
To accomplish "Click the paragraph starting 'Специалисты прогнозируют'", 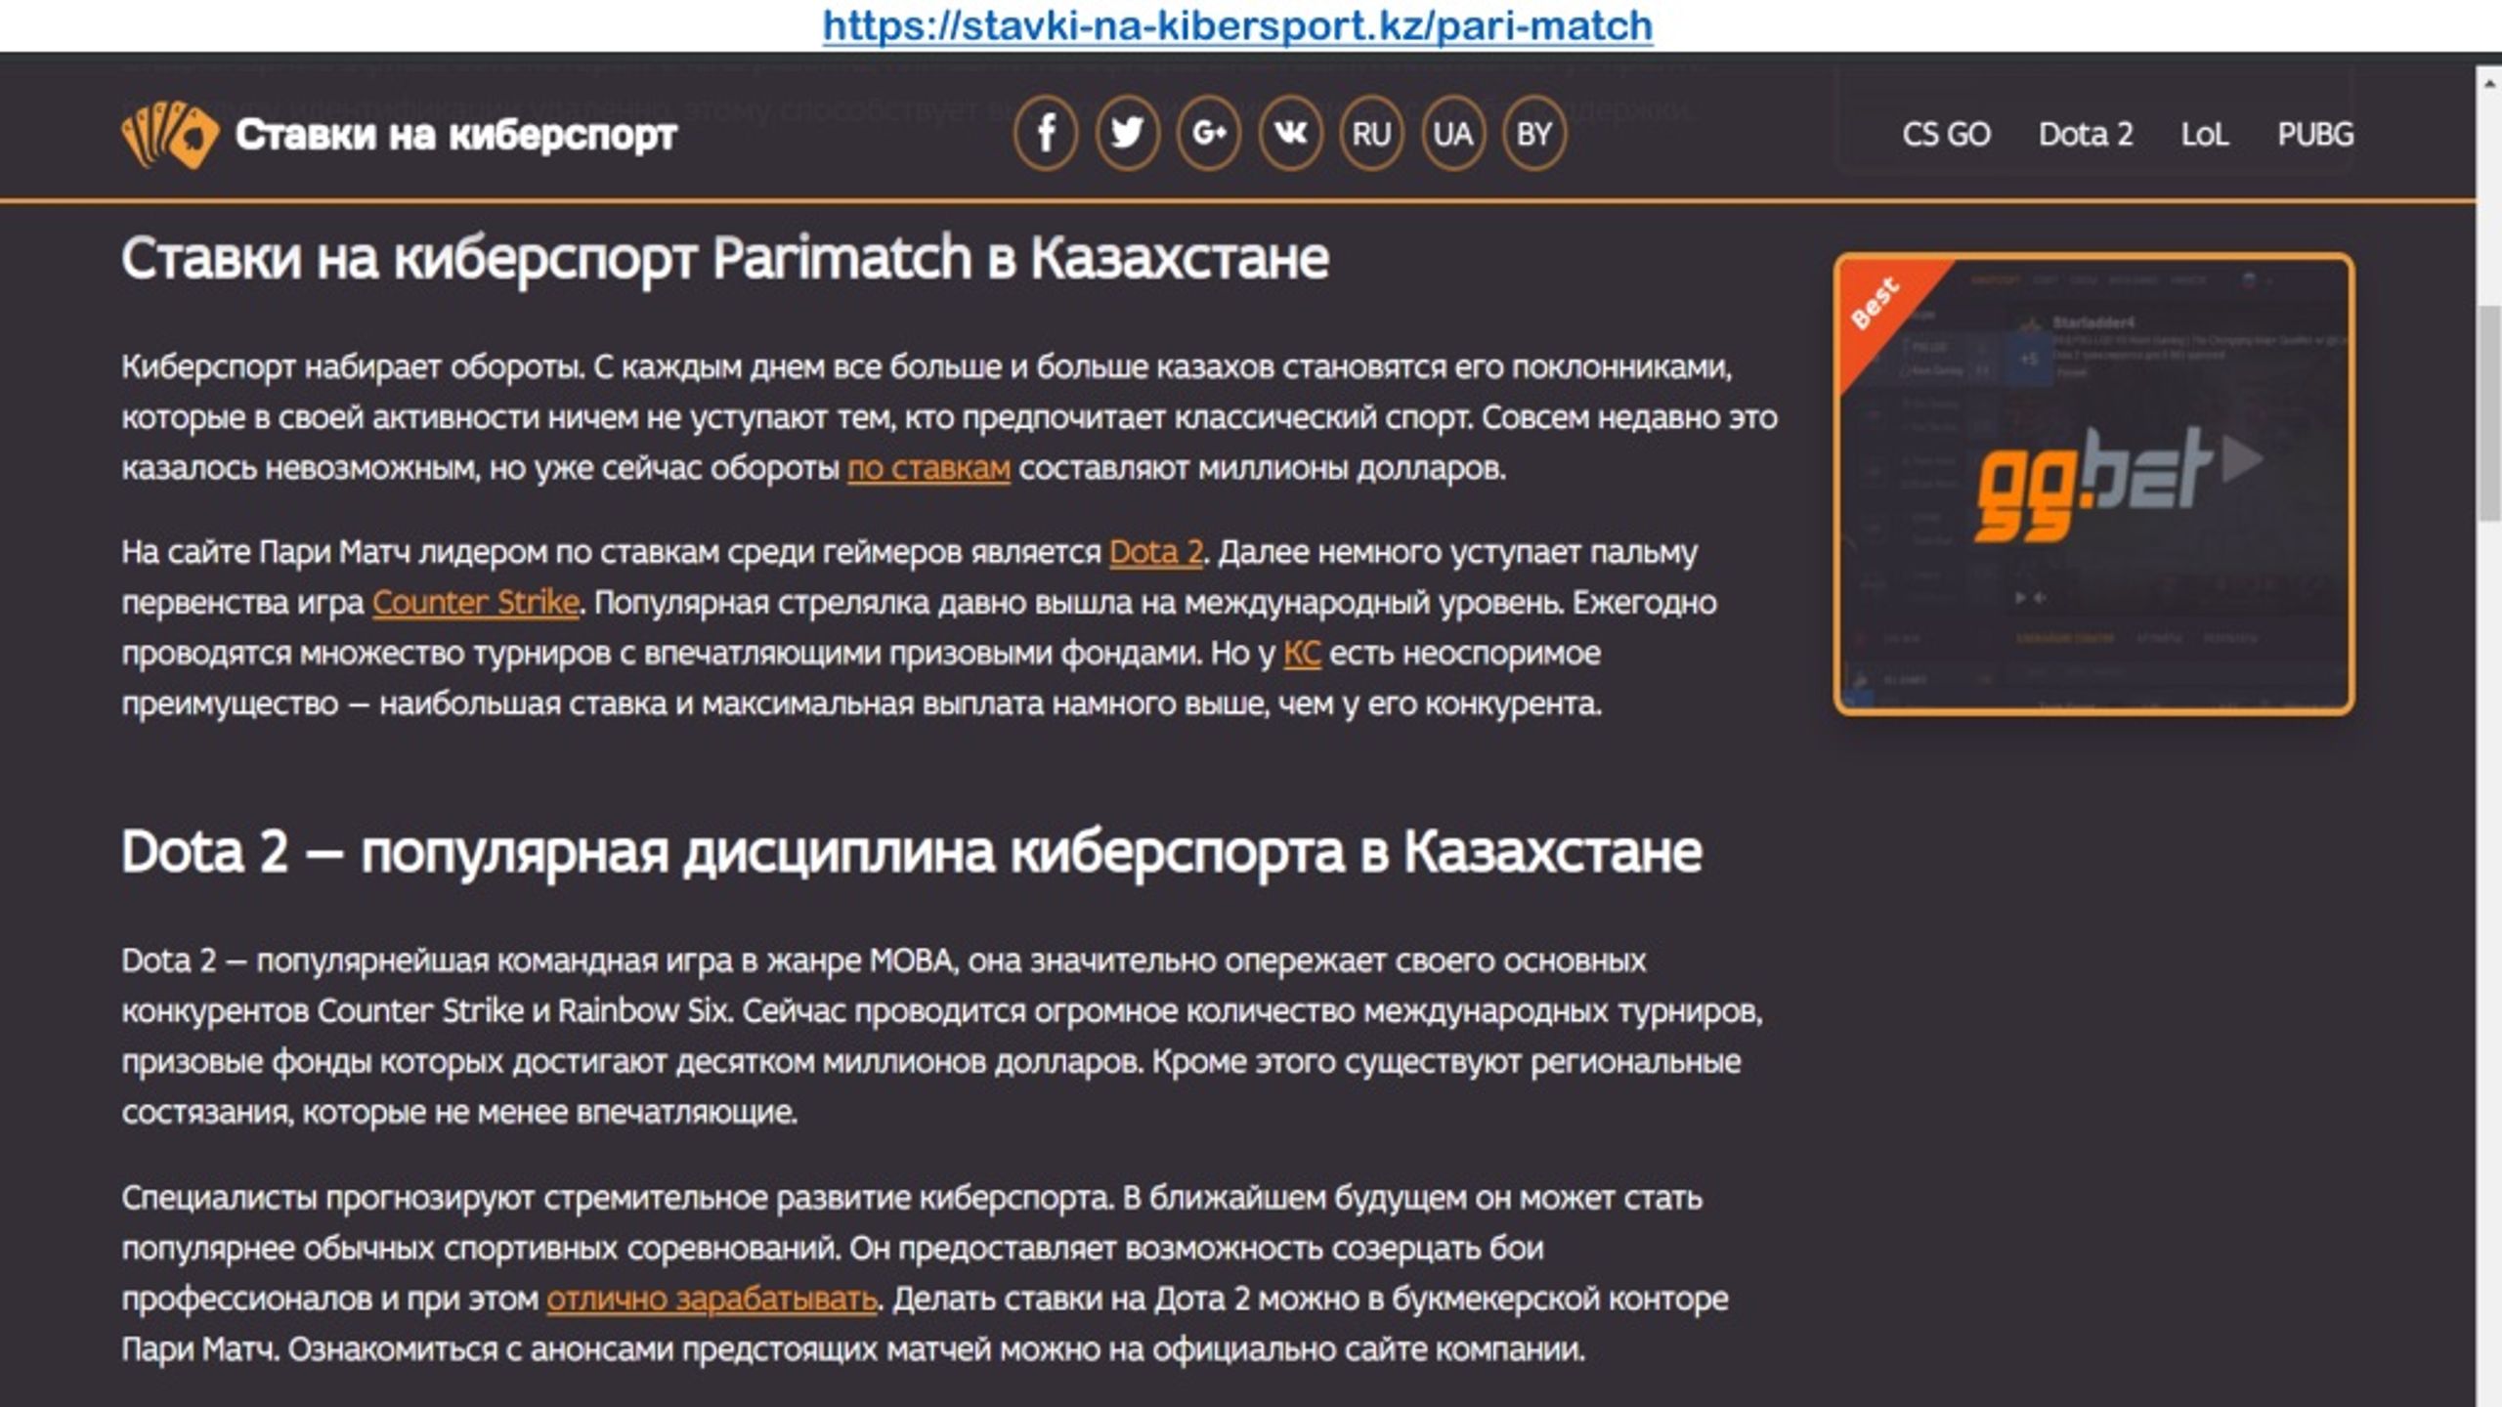I will (925, 1273).
